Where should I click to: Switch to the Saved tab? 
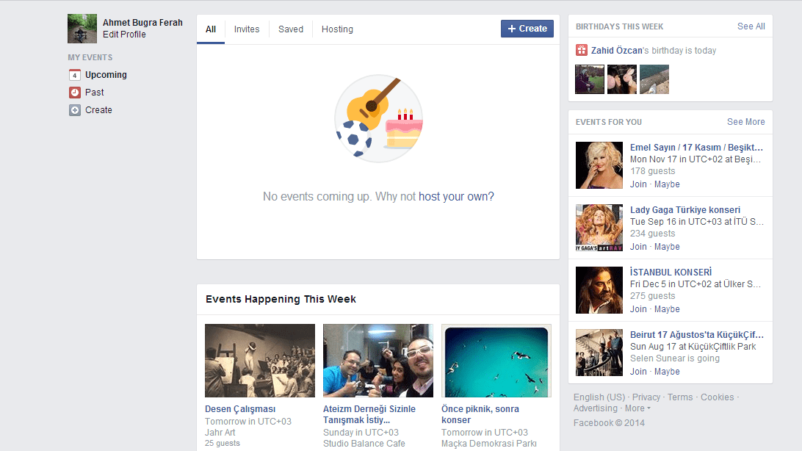coord(290,29)
